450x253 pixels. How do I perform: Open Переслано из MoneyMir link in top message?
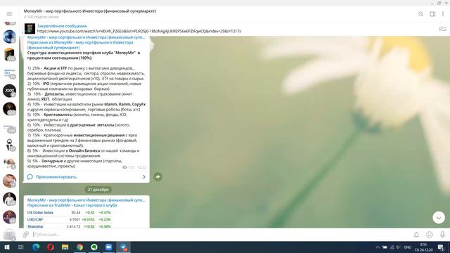(80, 45)
